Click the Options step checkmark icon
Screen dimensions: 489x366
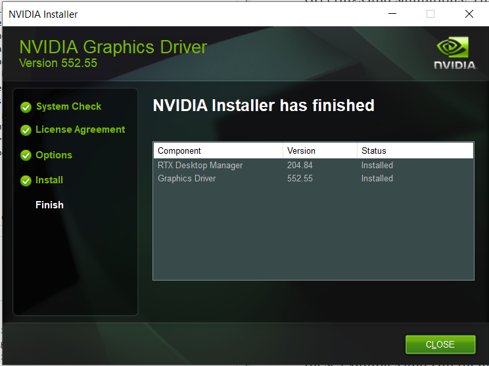26,155
